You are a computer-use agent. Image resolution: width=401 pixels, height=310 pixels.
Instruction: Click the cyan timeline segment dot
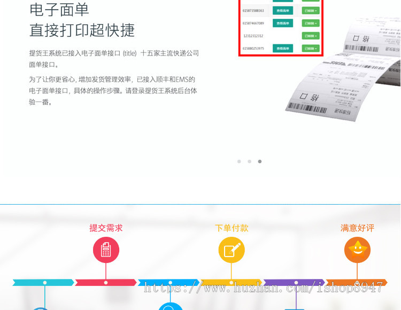(x=45, y=282)
